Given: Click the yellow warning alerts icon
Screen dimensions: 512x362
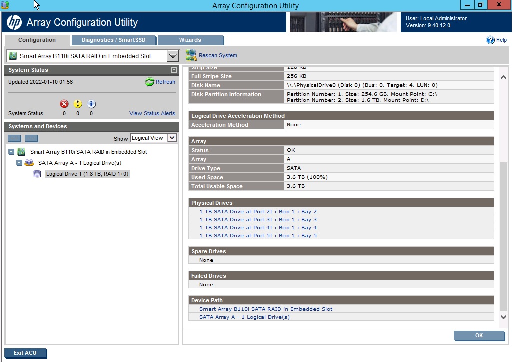Looking at the screenshot, I should pos(78,104).
